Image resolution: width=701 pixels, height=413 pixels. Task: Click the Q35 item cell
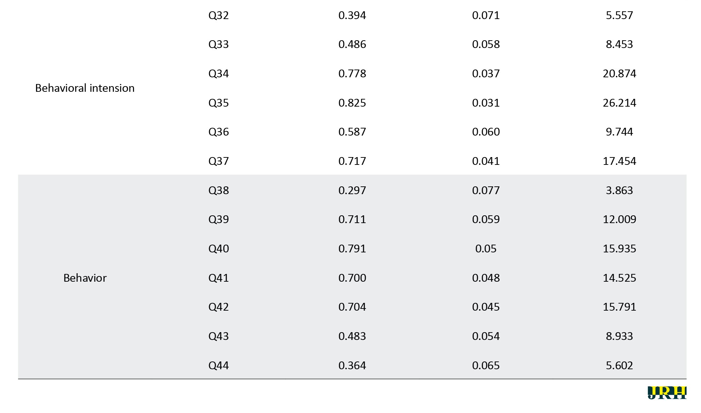click(219, 103)
